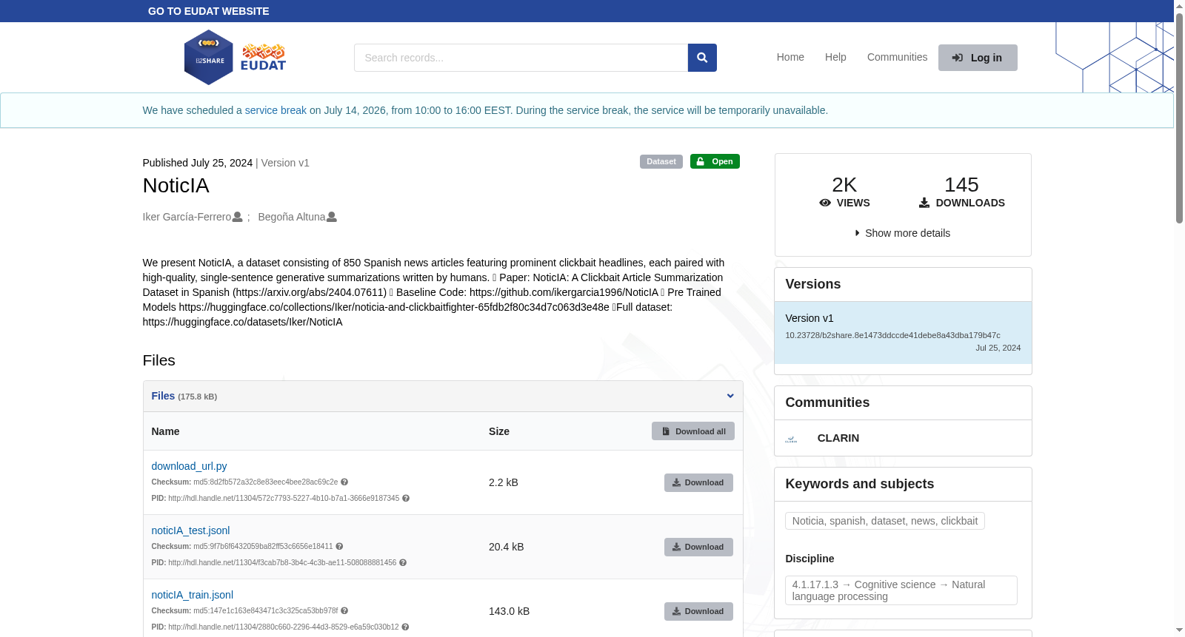The width and height of the screenshot is (1185, 637).
Task: Click the person icon next to Begoña Altuna
Action: (x=332, y=217)
